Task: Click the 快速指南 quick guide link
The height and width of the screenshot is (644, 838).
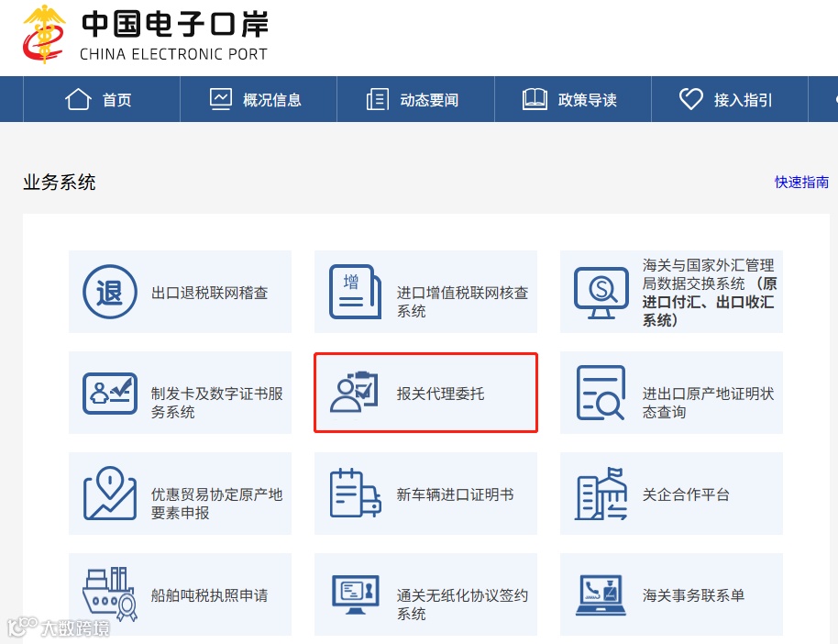Action: 801,183
